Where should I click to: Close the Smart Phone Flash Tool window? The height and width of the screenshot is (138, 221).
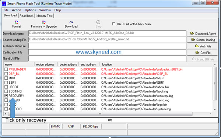coord(213,3)
